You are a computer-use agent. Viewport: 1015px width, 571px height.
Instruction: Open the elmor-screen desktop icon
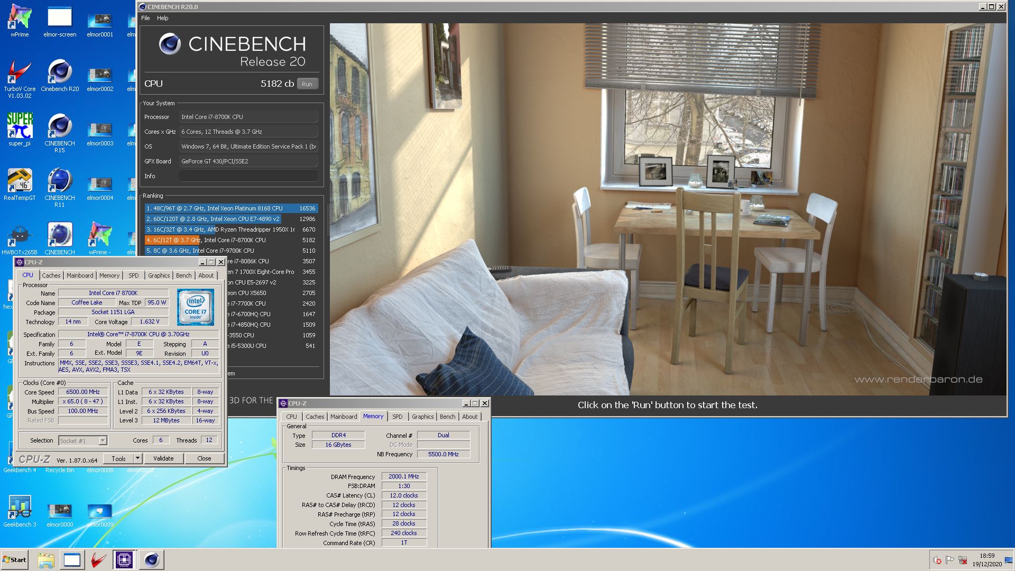coord(60,21)
